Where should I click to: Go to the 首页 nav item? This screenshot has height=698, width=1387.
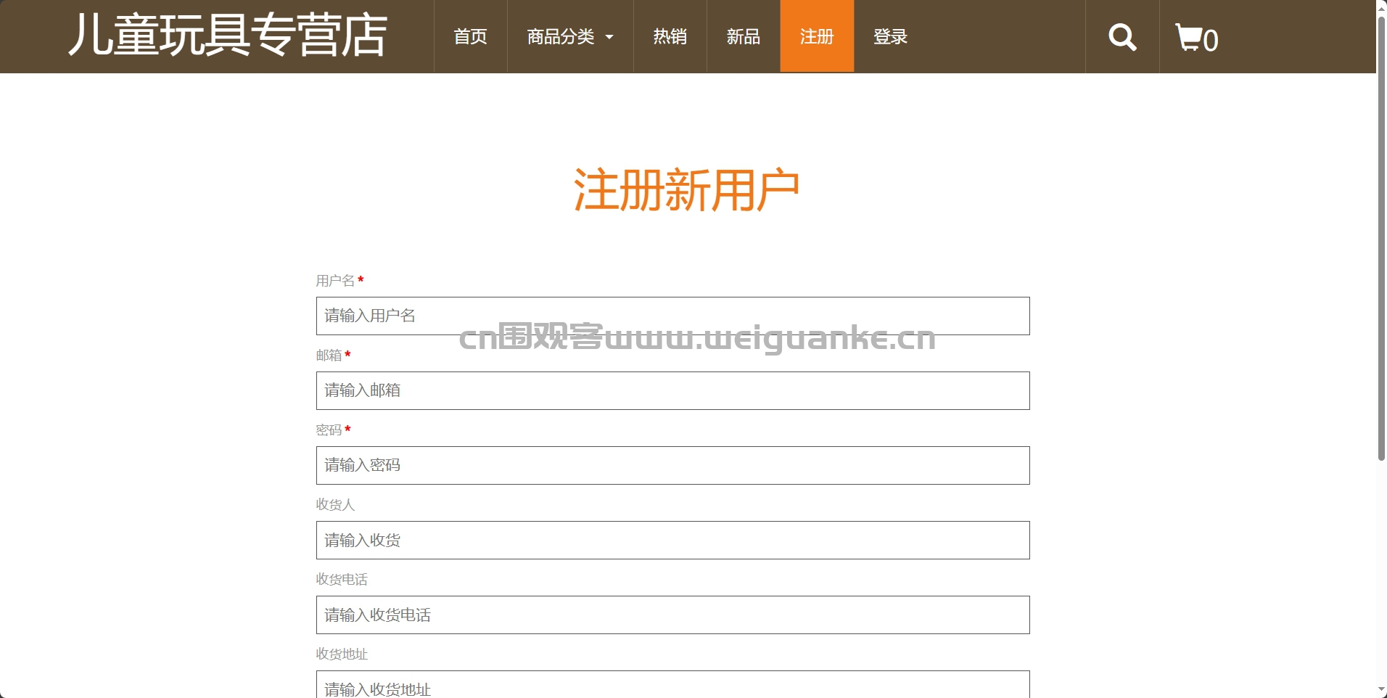pos(470,37)
